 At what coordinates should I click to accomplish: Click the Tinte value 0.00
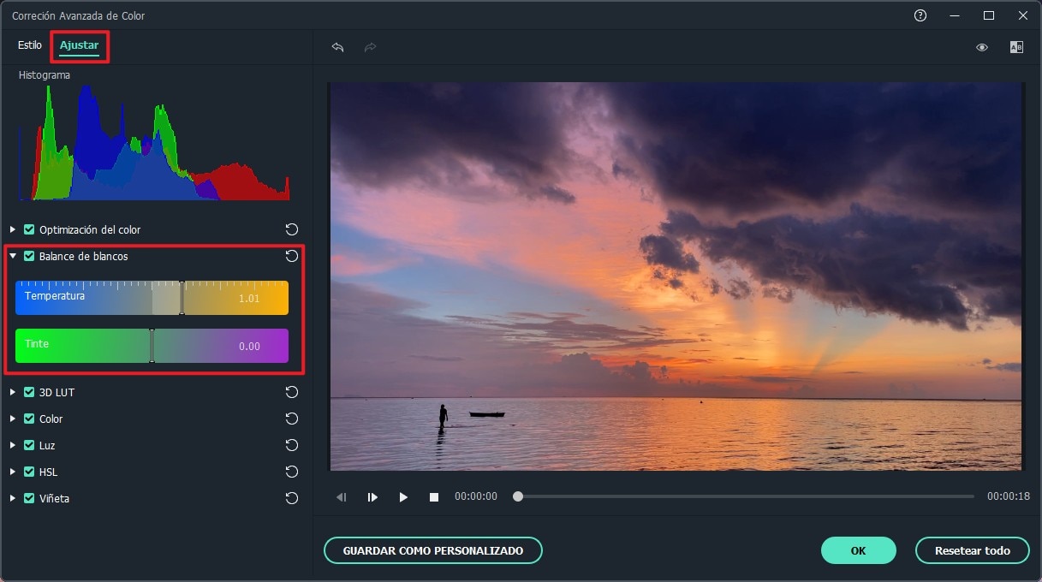[x=249, y=347]
